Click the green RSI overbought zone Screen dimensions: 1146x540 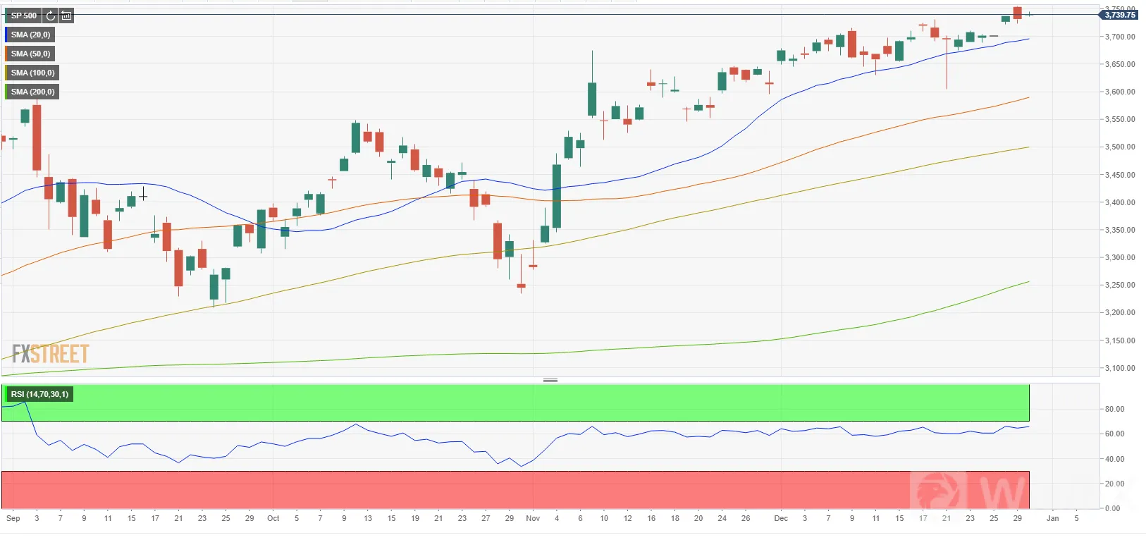click(x=515, y=403)
